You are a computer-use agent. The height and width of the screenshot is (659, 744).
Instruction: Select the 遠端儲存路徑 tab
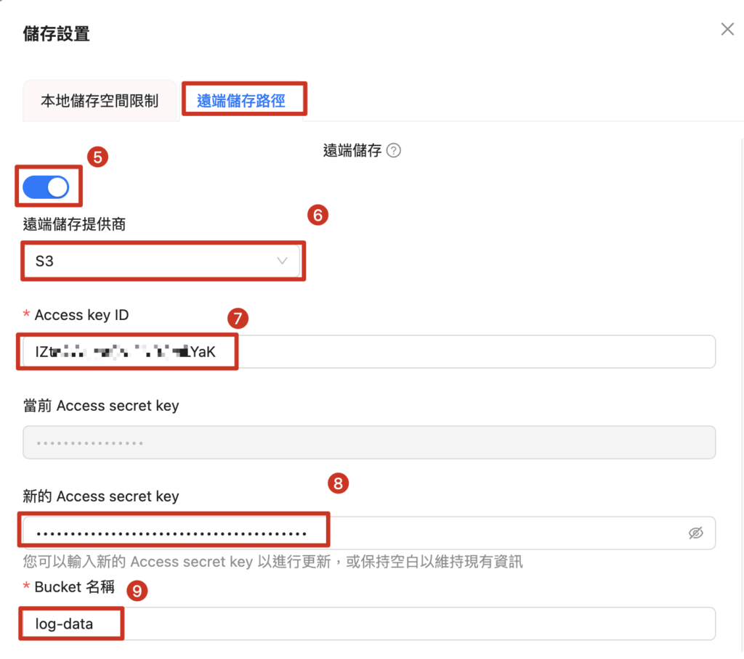[241, 101]
